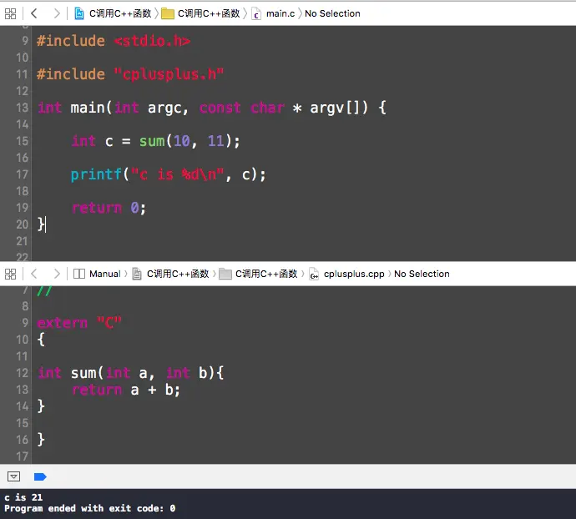
Task: Open No Selection menu in cplusplus.cpp jump bar
Action: [422, 274]
